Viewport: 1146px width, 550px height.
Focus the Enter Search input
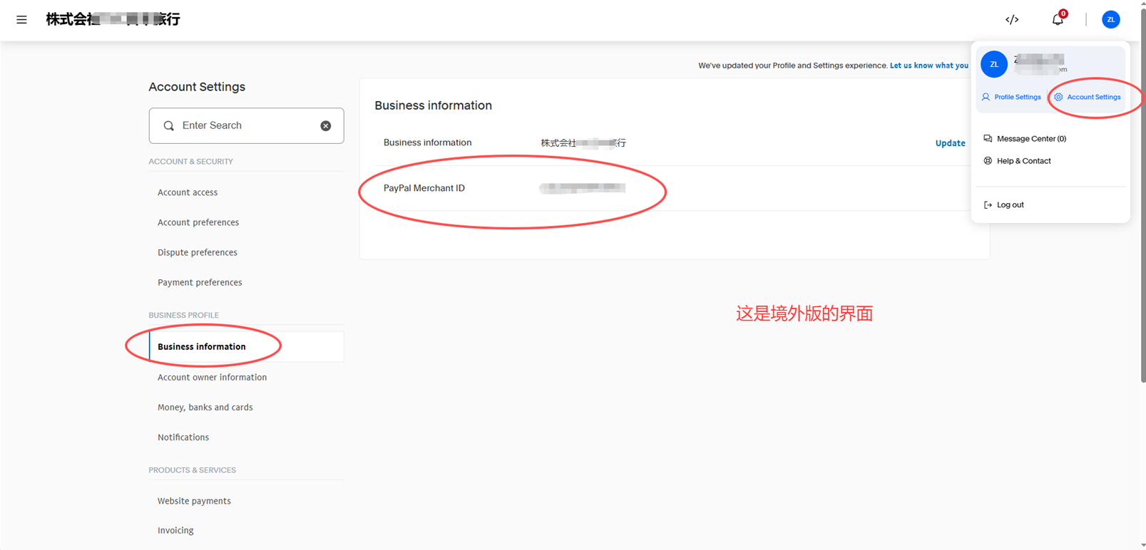tap(246, 125)
